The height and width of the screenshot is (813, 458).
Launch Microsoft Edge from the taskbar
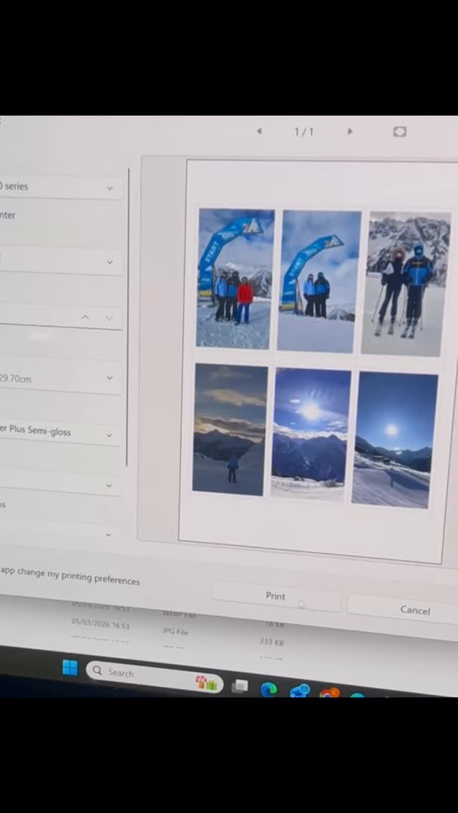(x=268, y=689)
